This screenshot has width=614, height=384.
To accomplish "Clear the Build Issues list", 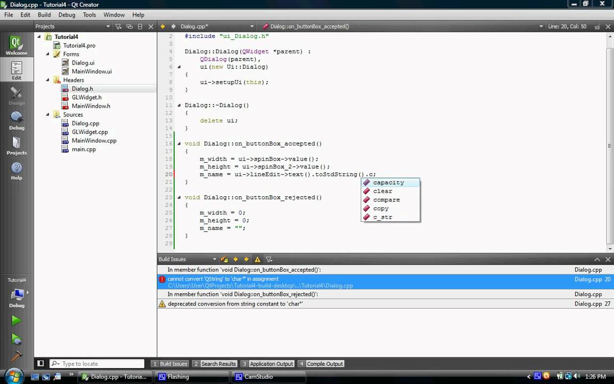I will coord(224,259).
